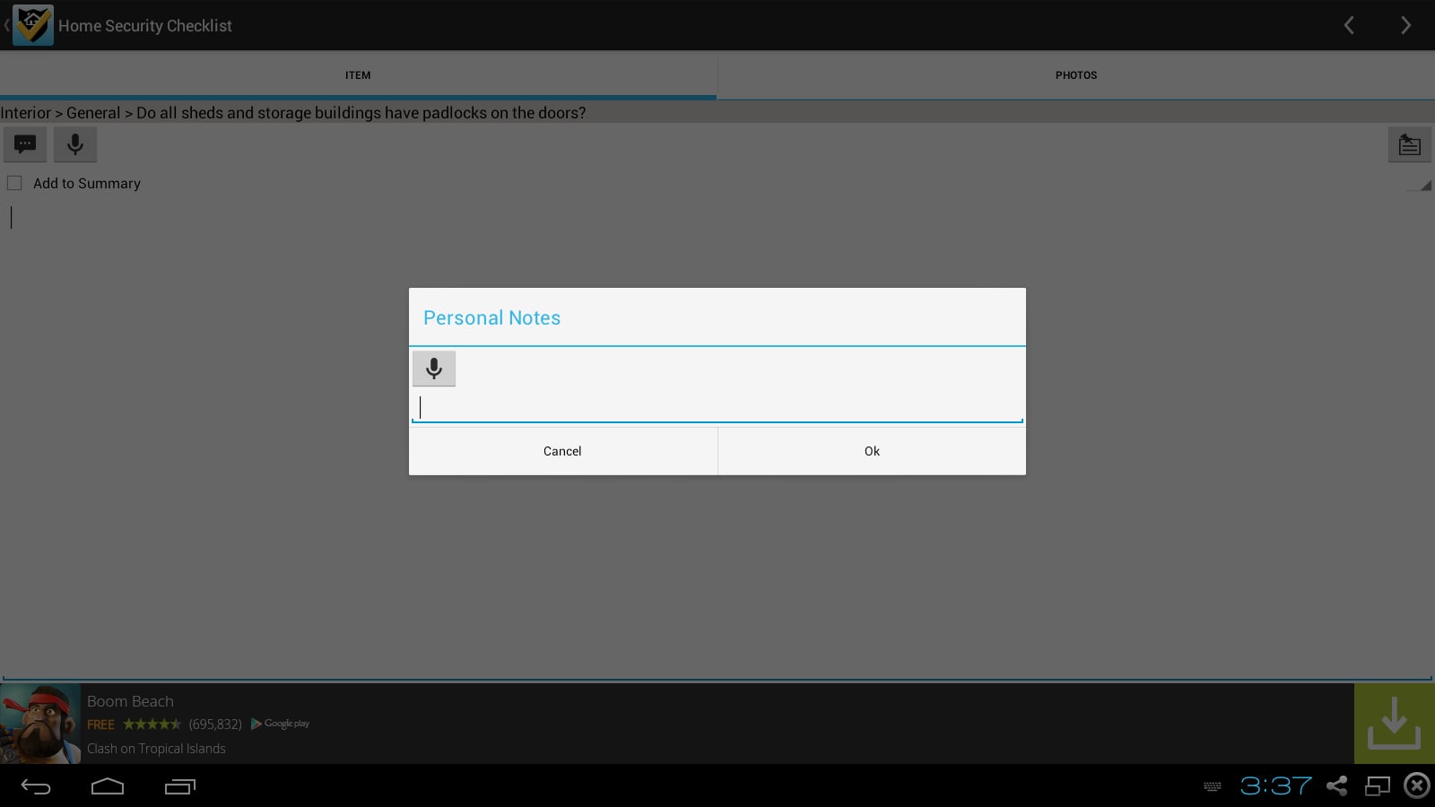The image size is (1435, 807).
Task: Click the Add to Summary label
Action: 87,183
